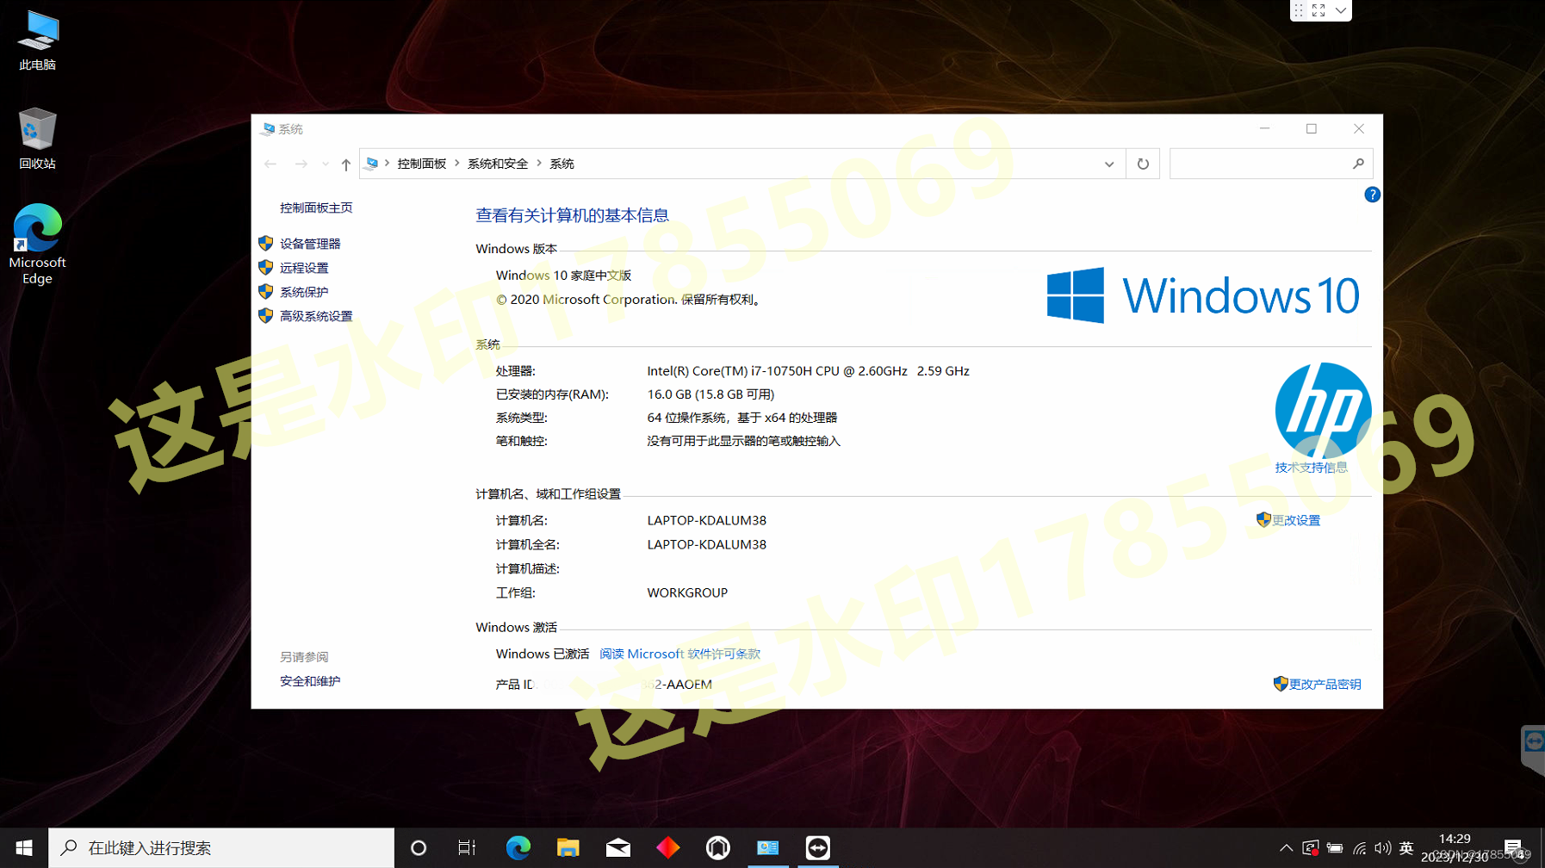Screen dimensions: 1545x868
Task: Open File Explorer from the taskbar
Action: pos(568,848)
